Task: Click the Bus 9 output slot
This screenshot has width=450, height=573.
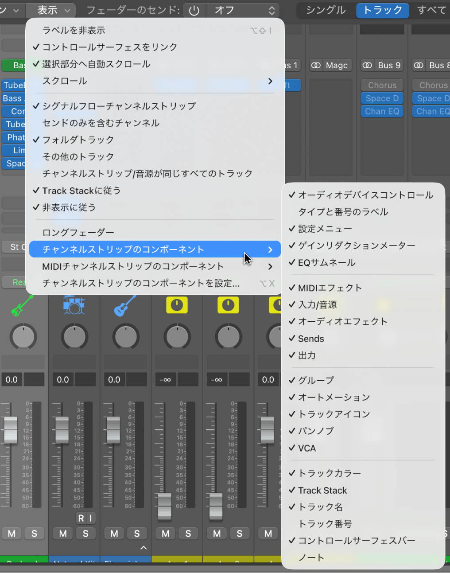Action: point(389,65)
